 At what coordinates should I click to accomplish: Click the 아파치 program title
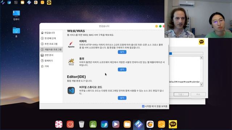pyautogui.click(x=83, y=41)
